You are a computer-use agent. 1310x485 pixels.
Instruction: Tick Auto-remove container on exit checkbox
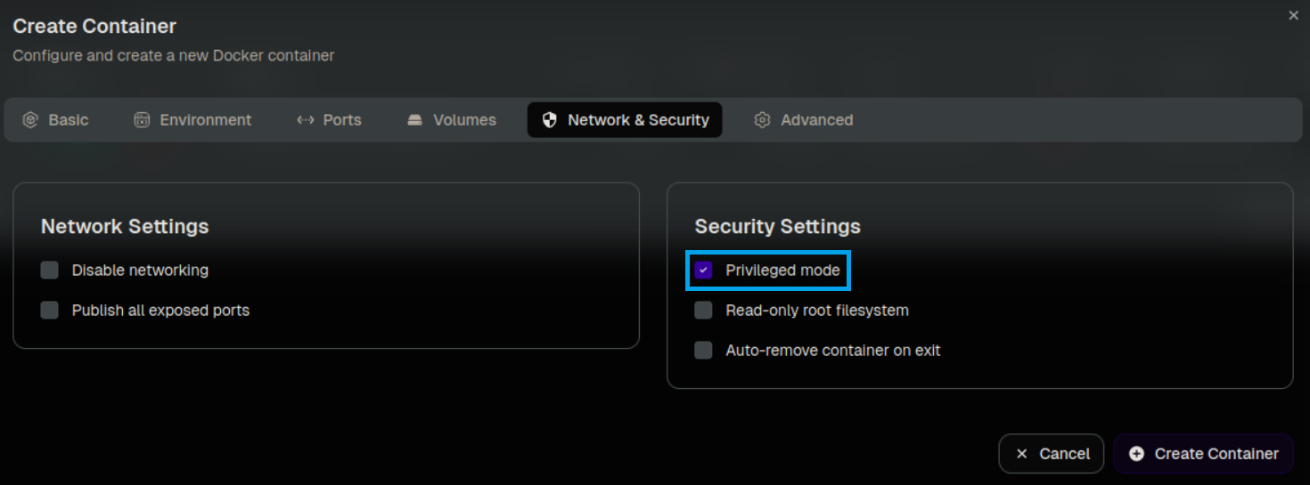pos(704,351)
